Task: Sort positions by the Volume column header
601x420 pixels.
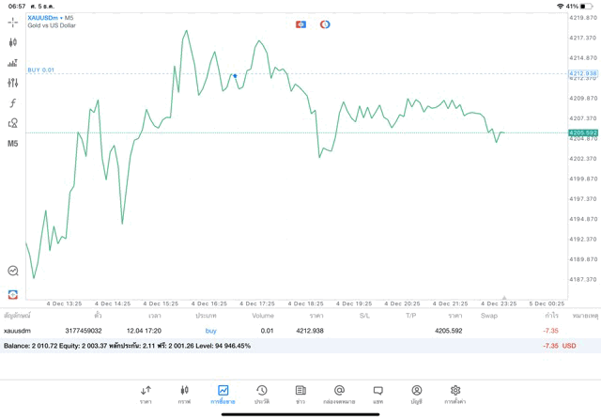Action: [263, 316]
